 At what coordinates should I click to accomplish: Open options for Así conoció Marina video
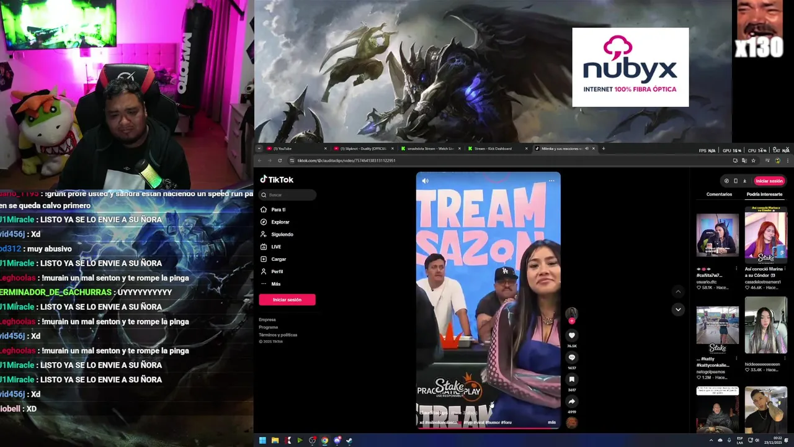pyautogui.click(x=785, y=269)
